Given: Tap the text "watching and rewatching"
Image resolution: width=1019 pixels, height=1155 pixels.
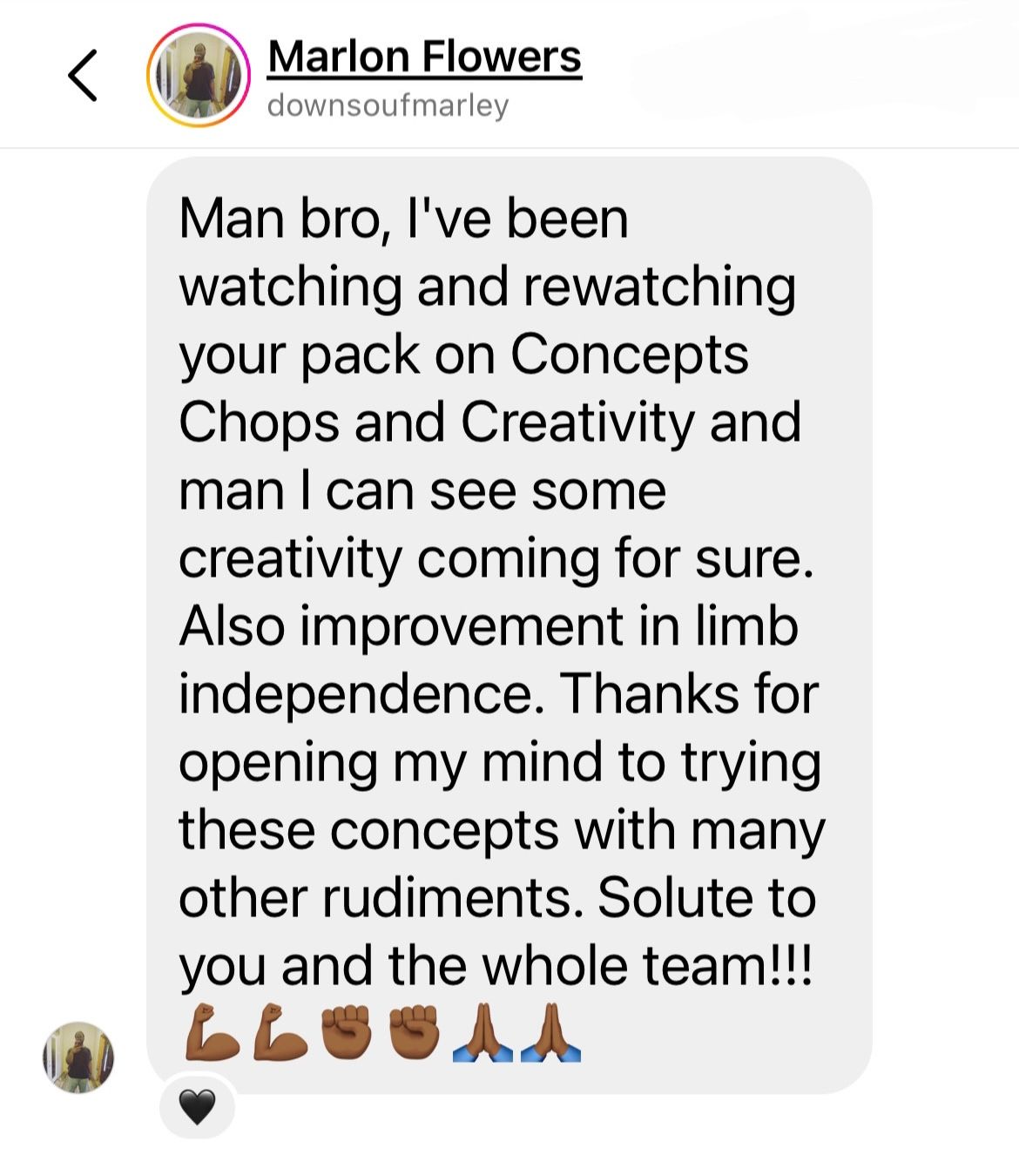Looking at the screenshot, I should 487,287.
